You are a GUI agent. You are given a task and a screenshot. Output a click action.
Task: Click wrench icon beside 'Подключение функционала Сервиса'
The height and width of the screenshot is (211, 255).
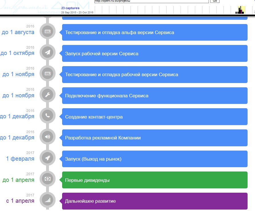[48, 94]
